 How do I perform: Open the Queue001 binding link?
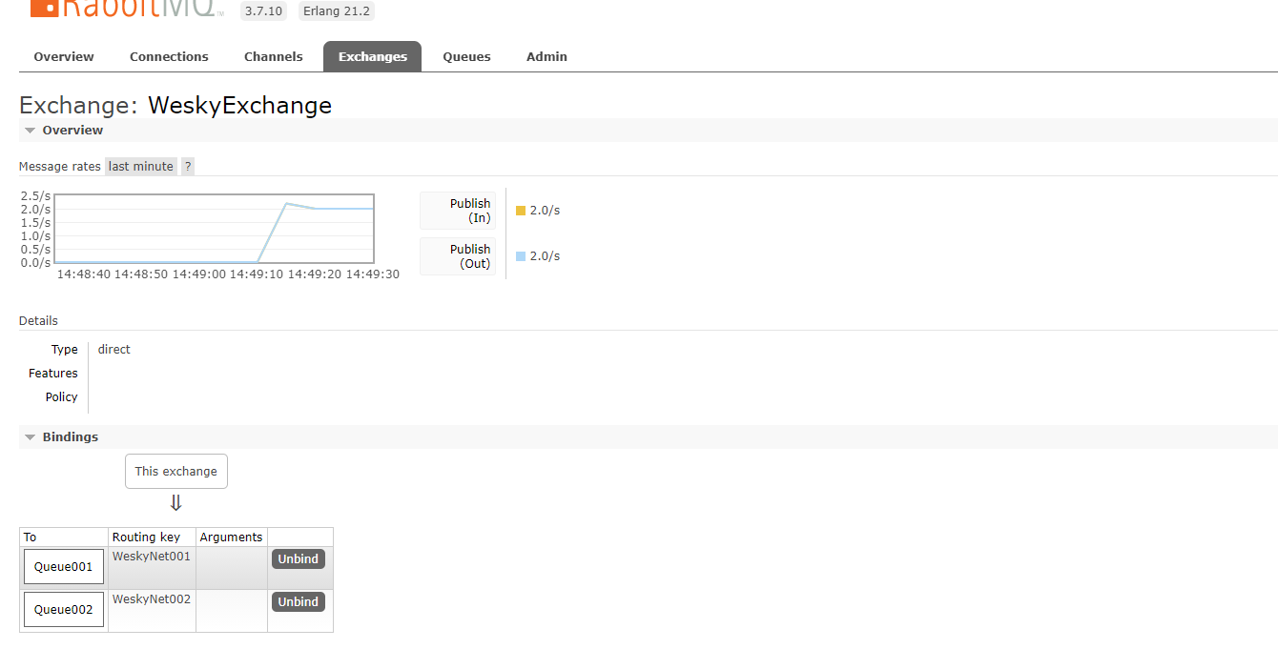click(64, 566)
